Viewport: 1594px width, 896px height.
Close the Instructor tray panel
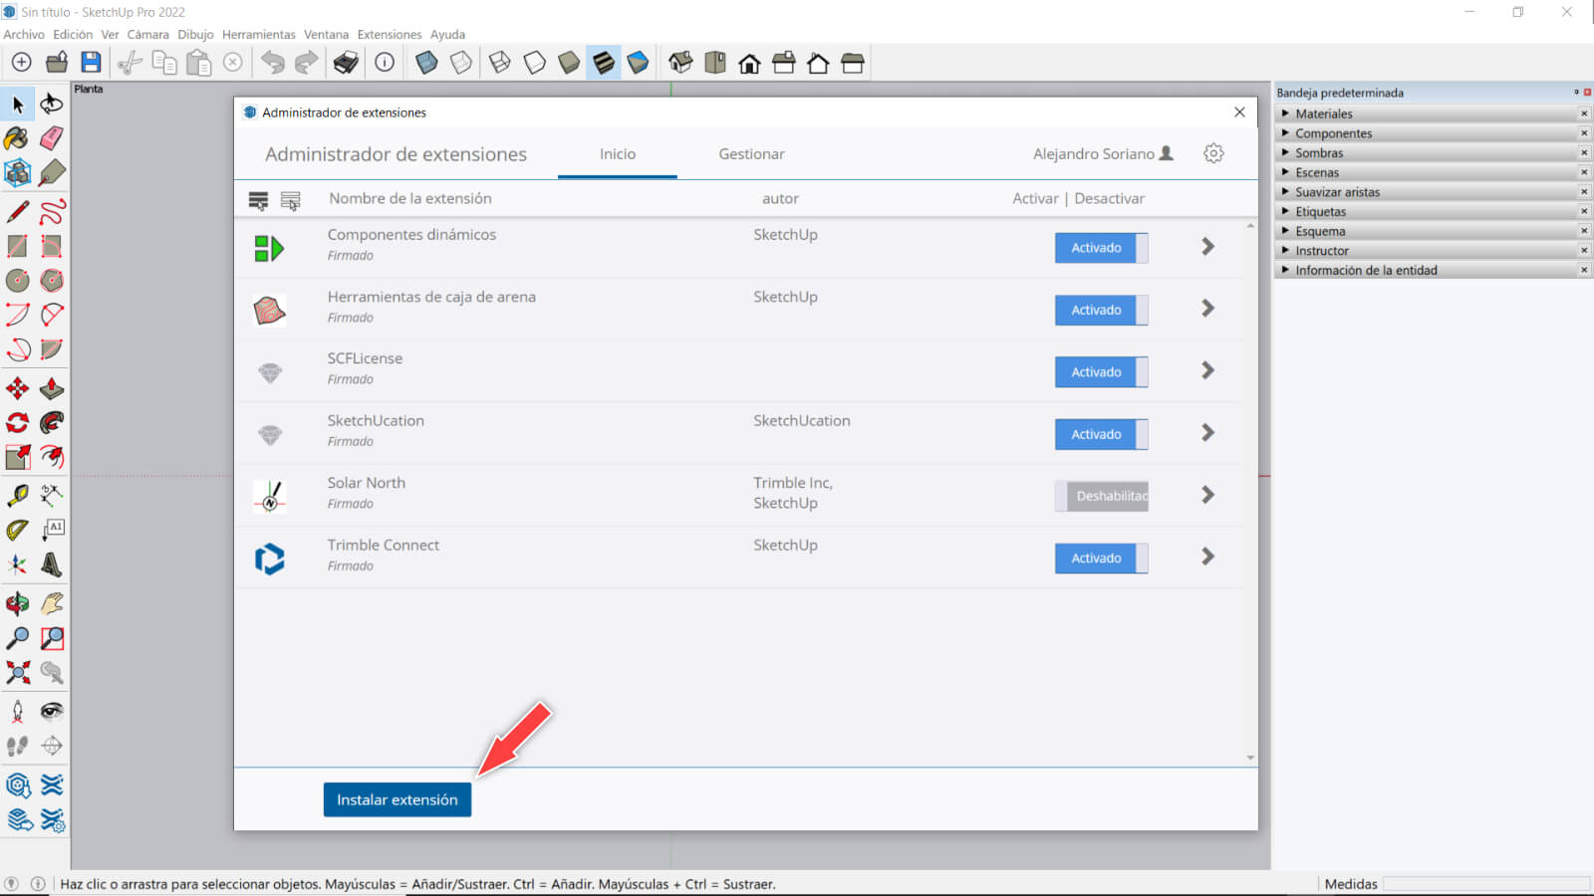coord(1584,250)
